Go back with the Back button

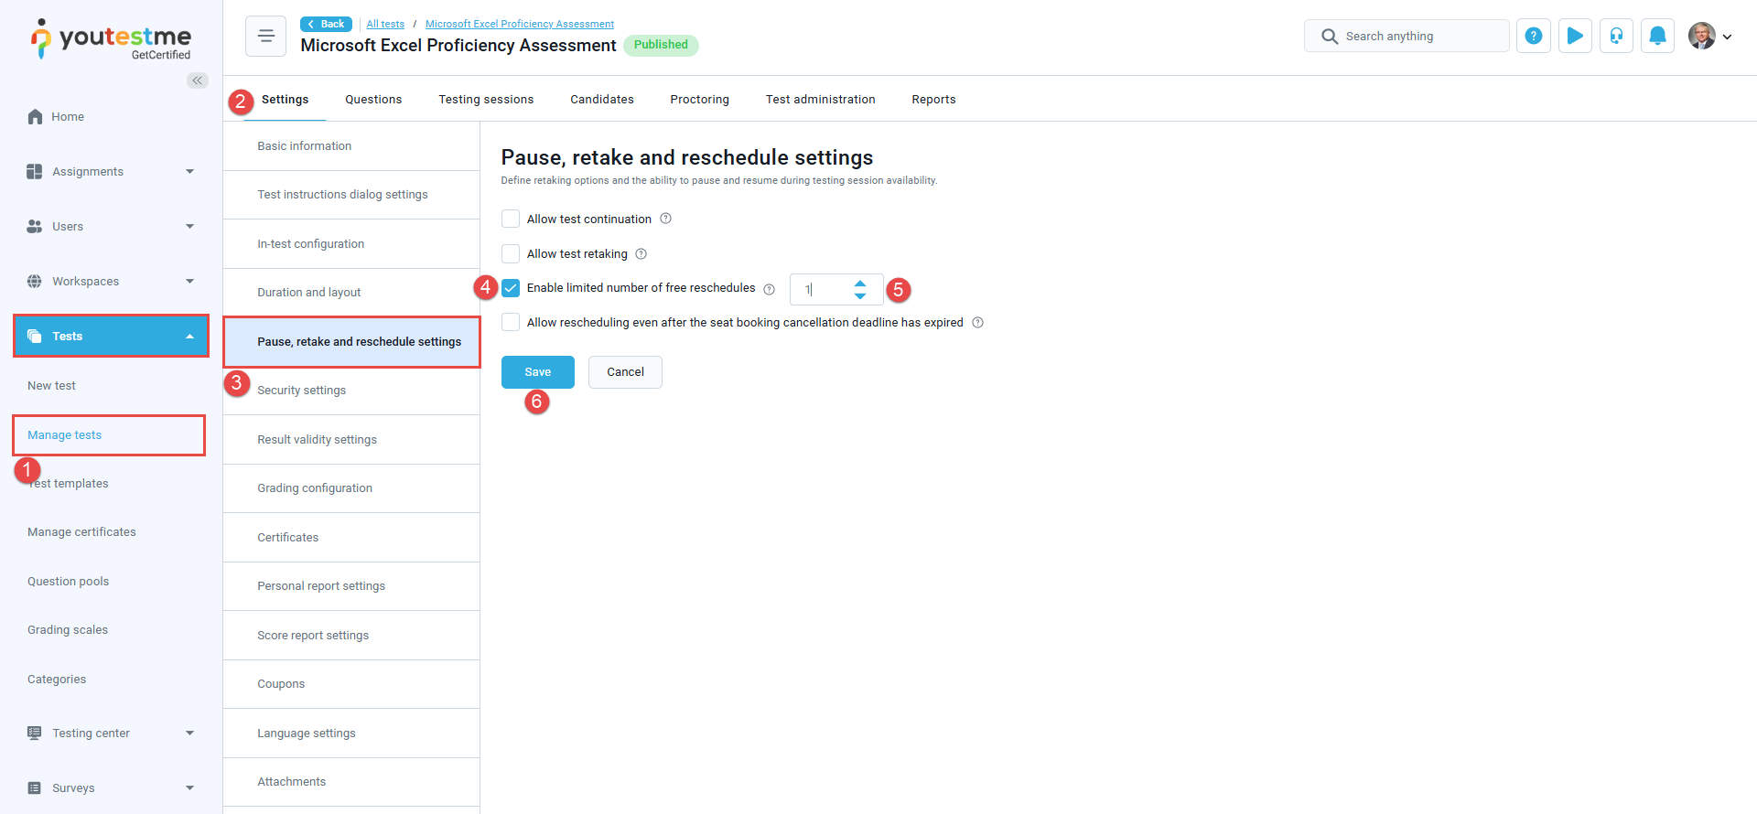[327, 24]
